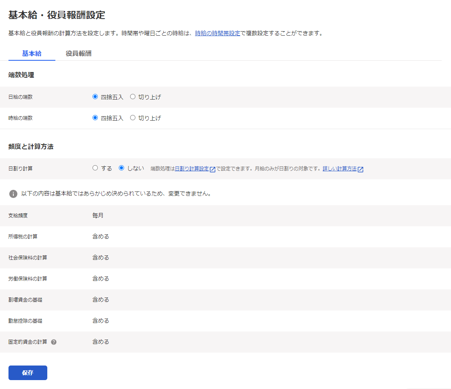Click the help icon beside 固定的賃金の計算
The height and width of the screenshot is (389, 451).
pos(54,342)
